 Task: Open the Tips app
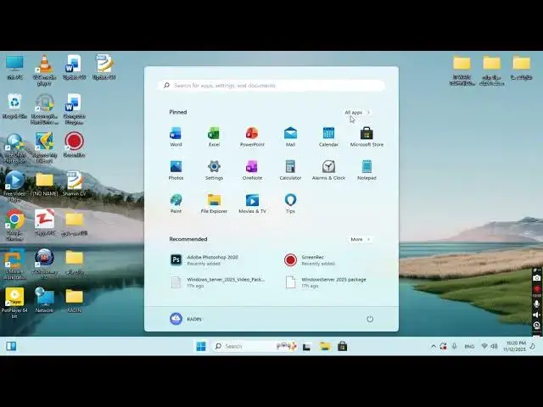click(290, 203)
